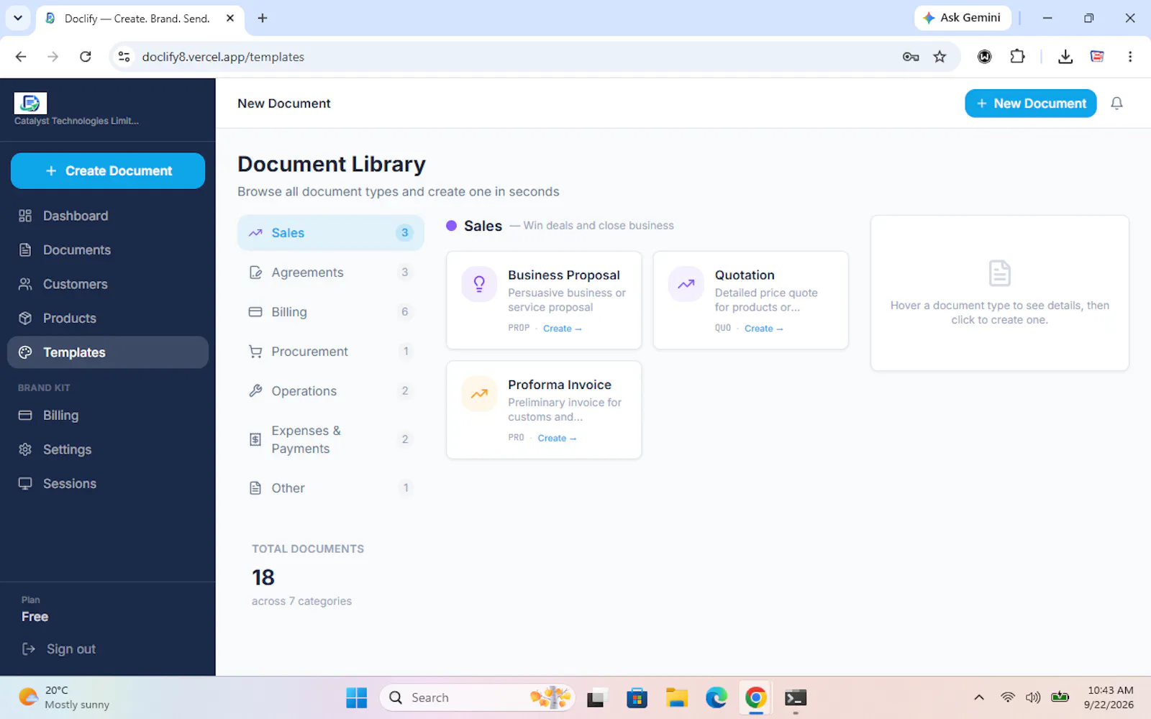Click the Catalyst Technologies company logo
The width and height of the screenshot is (1151, 719).
pos(30,103)
